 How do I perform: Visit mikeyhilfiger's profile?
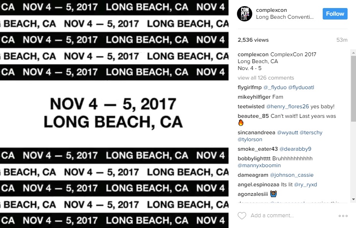pos(254,97)
